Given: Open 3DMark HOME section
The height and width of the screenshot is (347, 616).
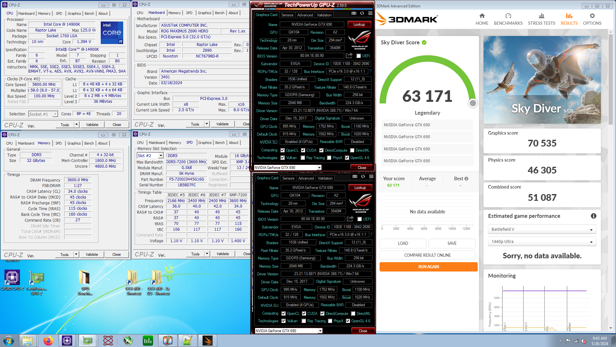Looking at the screenshot, I should pos(482,19).
